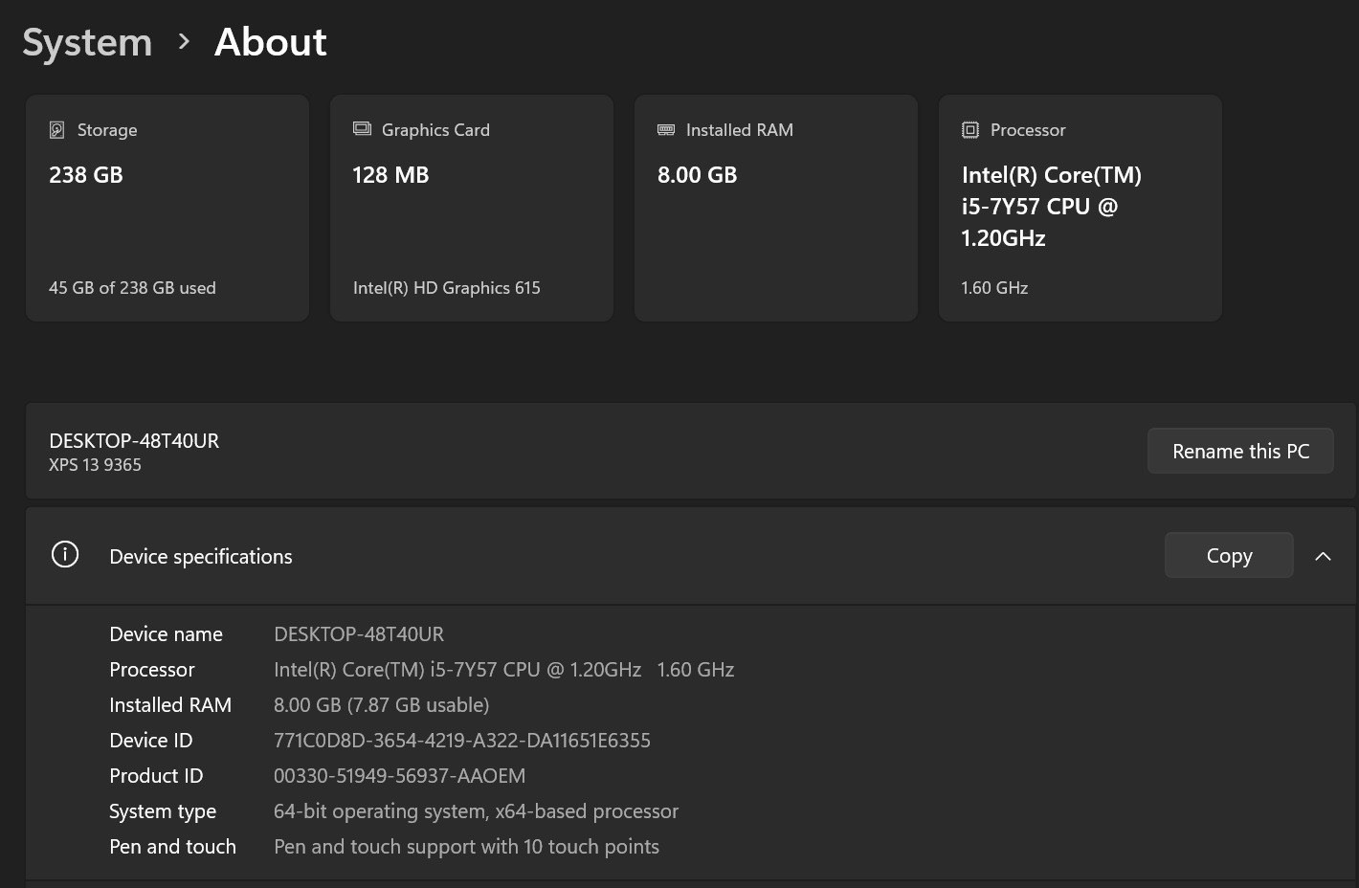This screenshot has height=888, width=1359.
Task: Click the 'Device ID' label
Action: coord(151,741)
